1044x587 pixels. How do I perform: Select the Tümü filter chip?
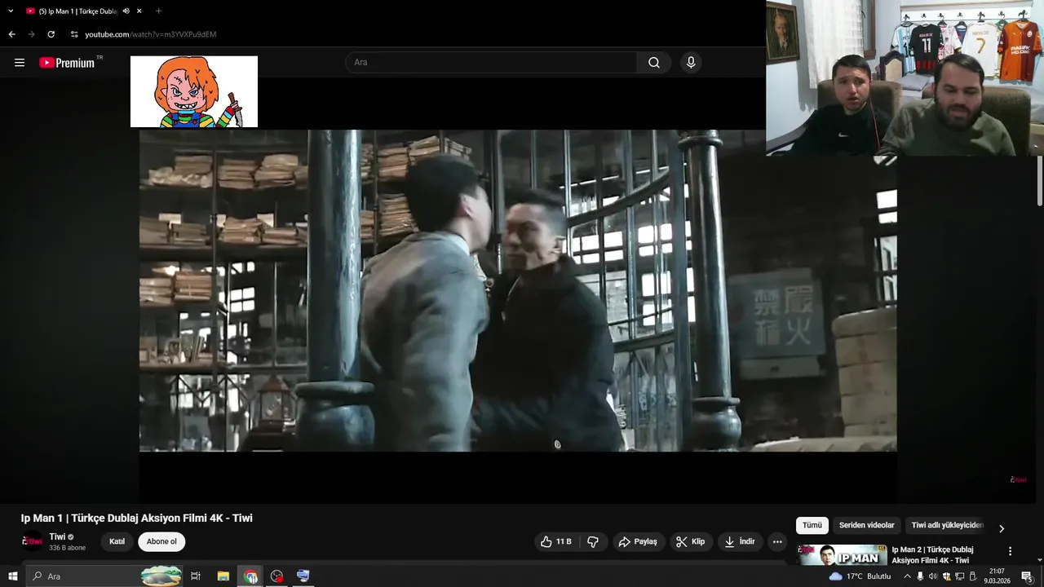[x=812, y=526]
